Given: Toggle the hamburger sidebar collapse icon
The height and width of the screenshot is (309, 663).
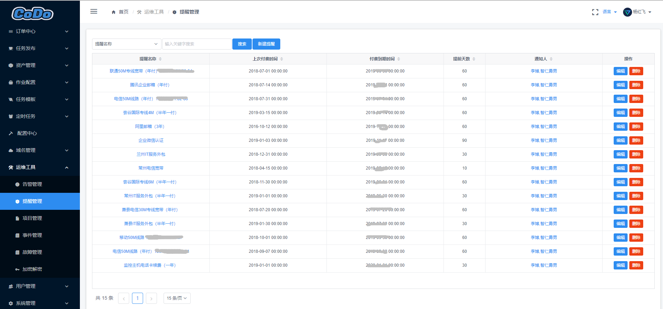Looking at the screenshot, I should (x=94, y=11).
